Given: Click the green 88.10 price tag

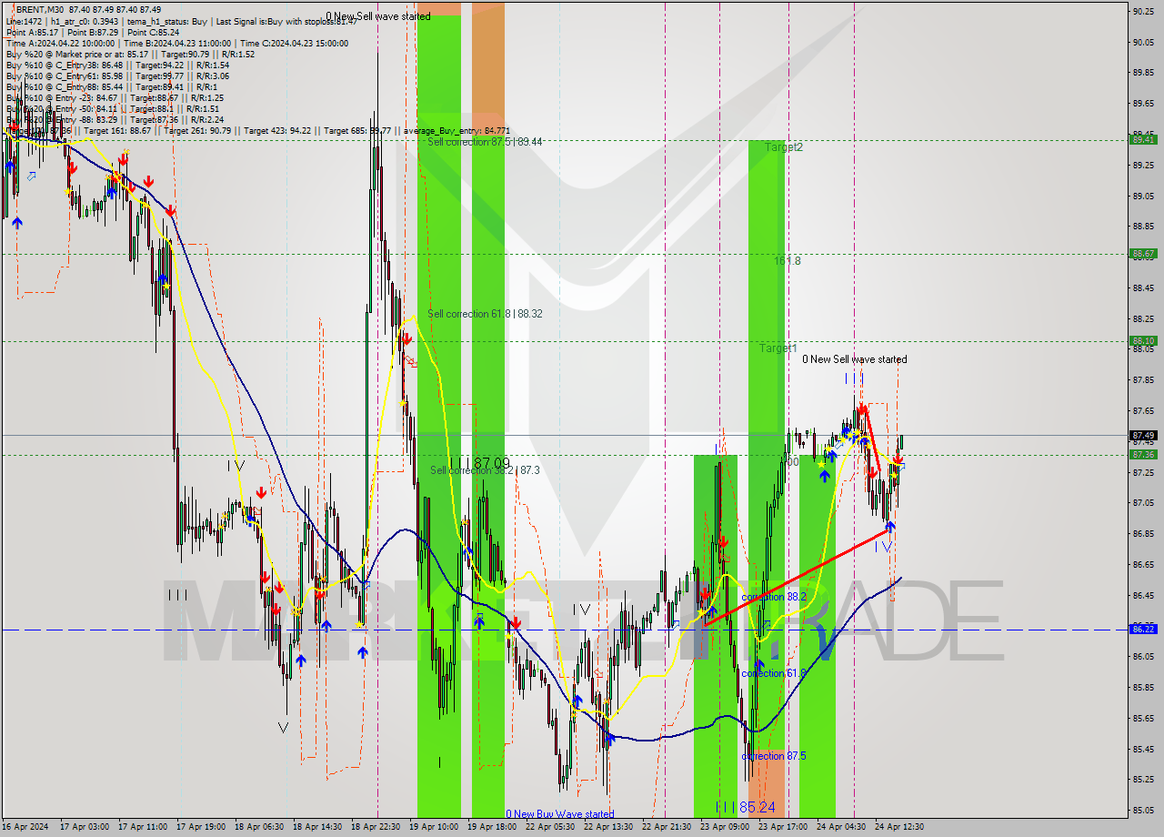Looking at the screenshot, I should [1143, 341].
